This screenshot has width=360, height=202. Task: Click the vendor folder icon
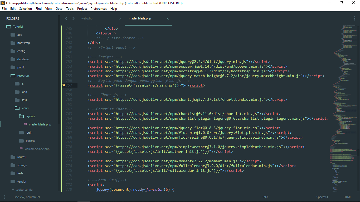13,181
